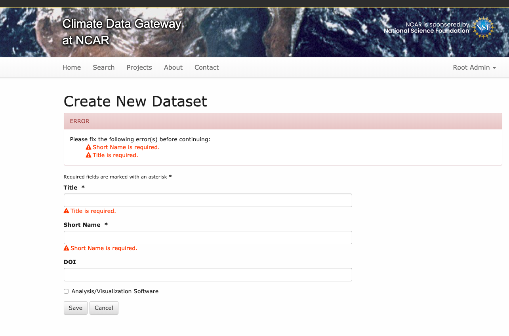This screenshot has width=509, height=336.
Task: Click warning icon beside summary Short Name error
Action: click(x=88, y=147)
